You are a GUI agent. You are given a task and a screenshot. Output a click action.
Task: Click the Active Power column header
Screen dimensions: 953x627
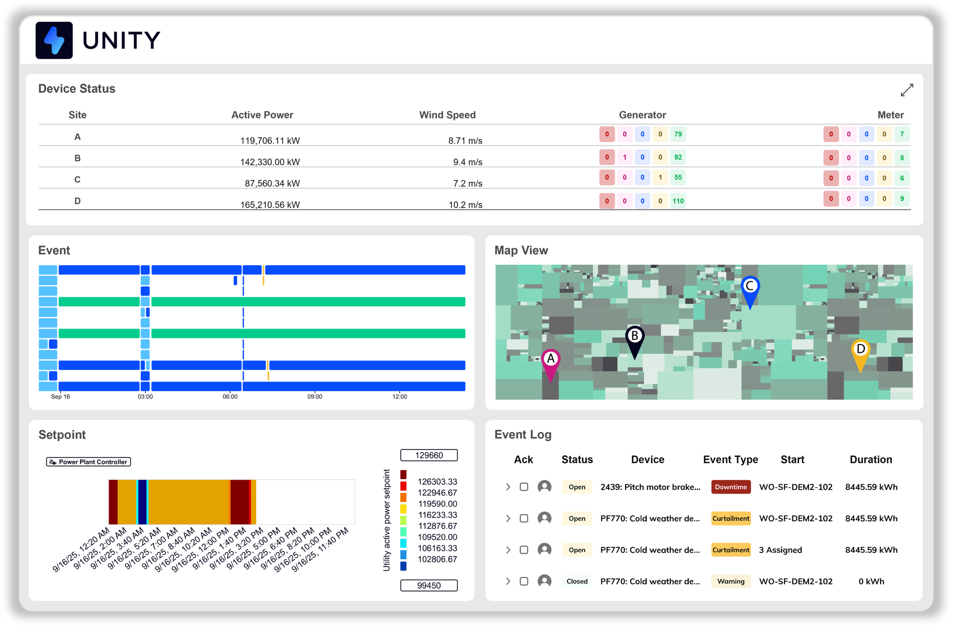(262, 115)
